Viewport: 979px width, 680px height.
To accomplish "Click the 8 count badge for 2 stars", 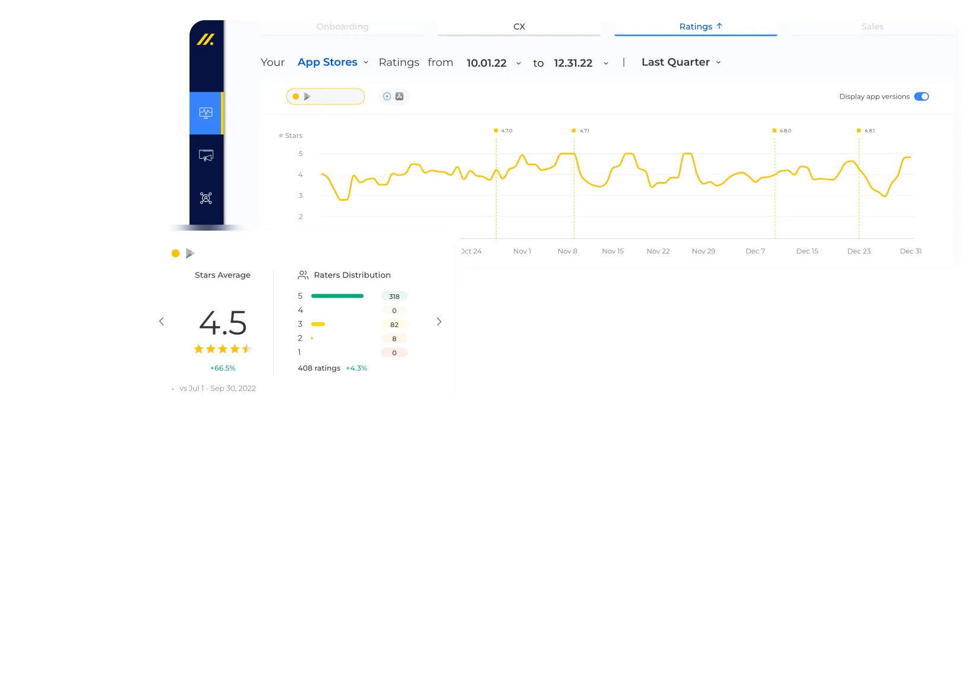I will pos(394,339).
